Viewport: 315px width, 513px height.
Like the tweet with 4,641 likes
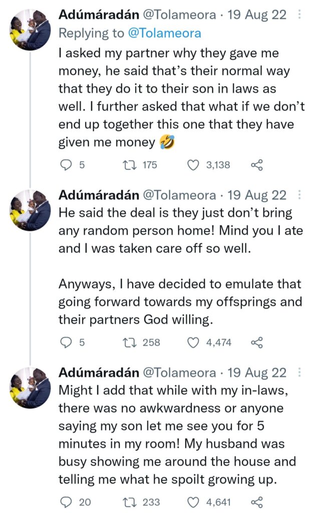tap(193, 501)
